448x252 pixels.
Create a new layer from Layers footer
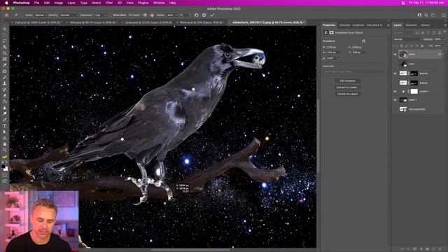pyautogui.click(x=434, y=249)
